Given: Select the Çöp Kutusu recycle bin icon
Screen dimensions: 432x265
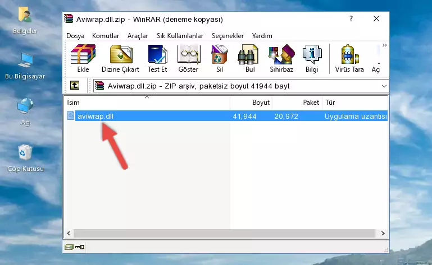Looking at the screenshot, I should tap(25, 159).
